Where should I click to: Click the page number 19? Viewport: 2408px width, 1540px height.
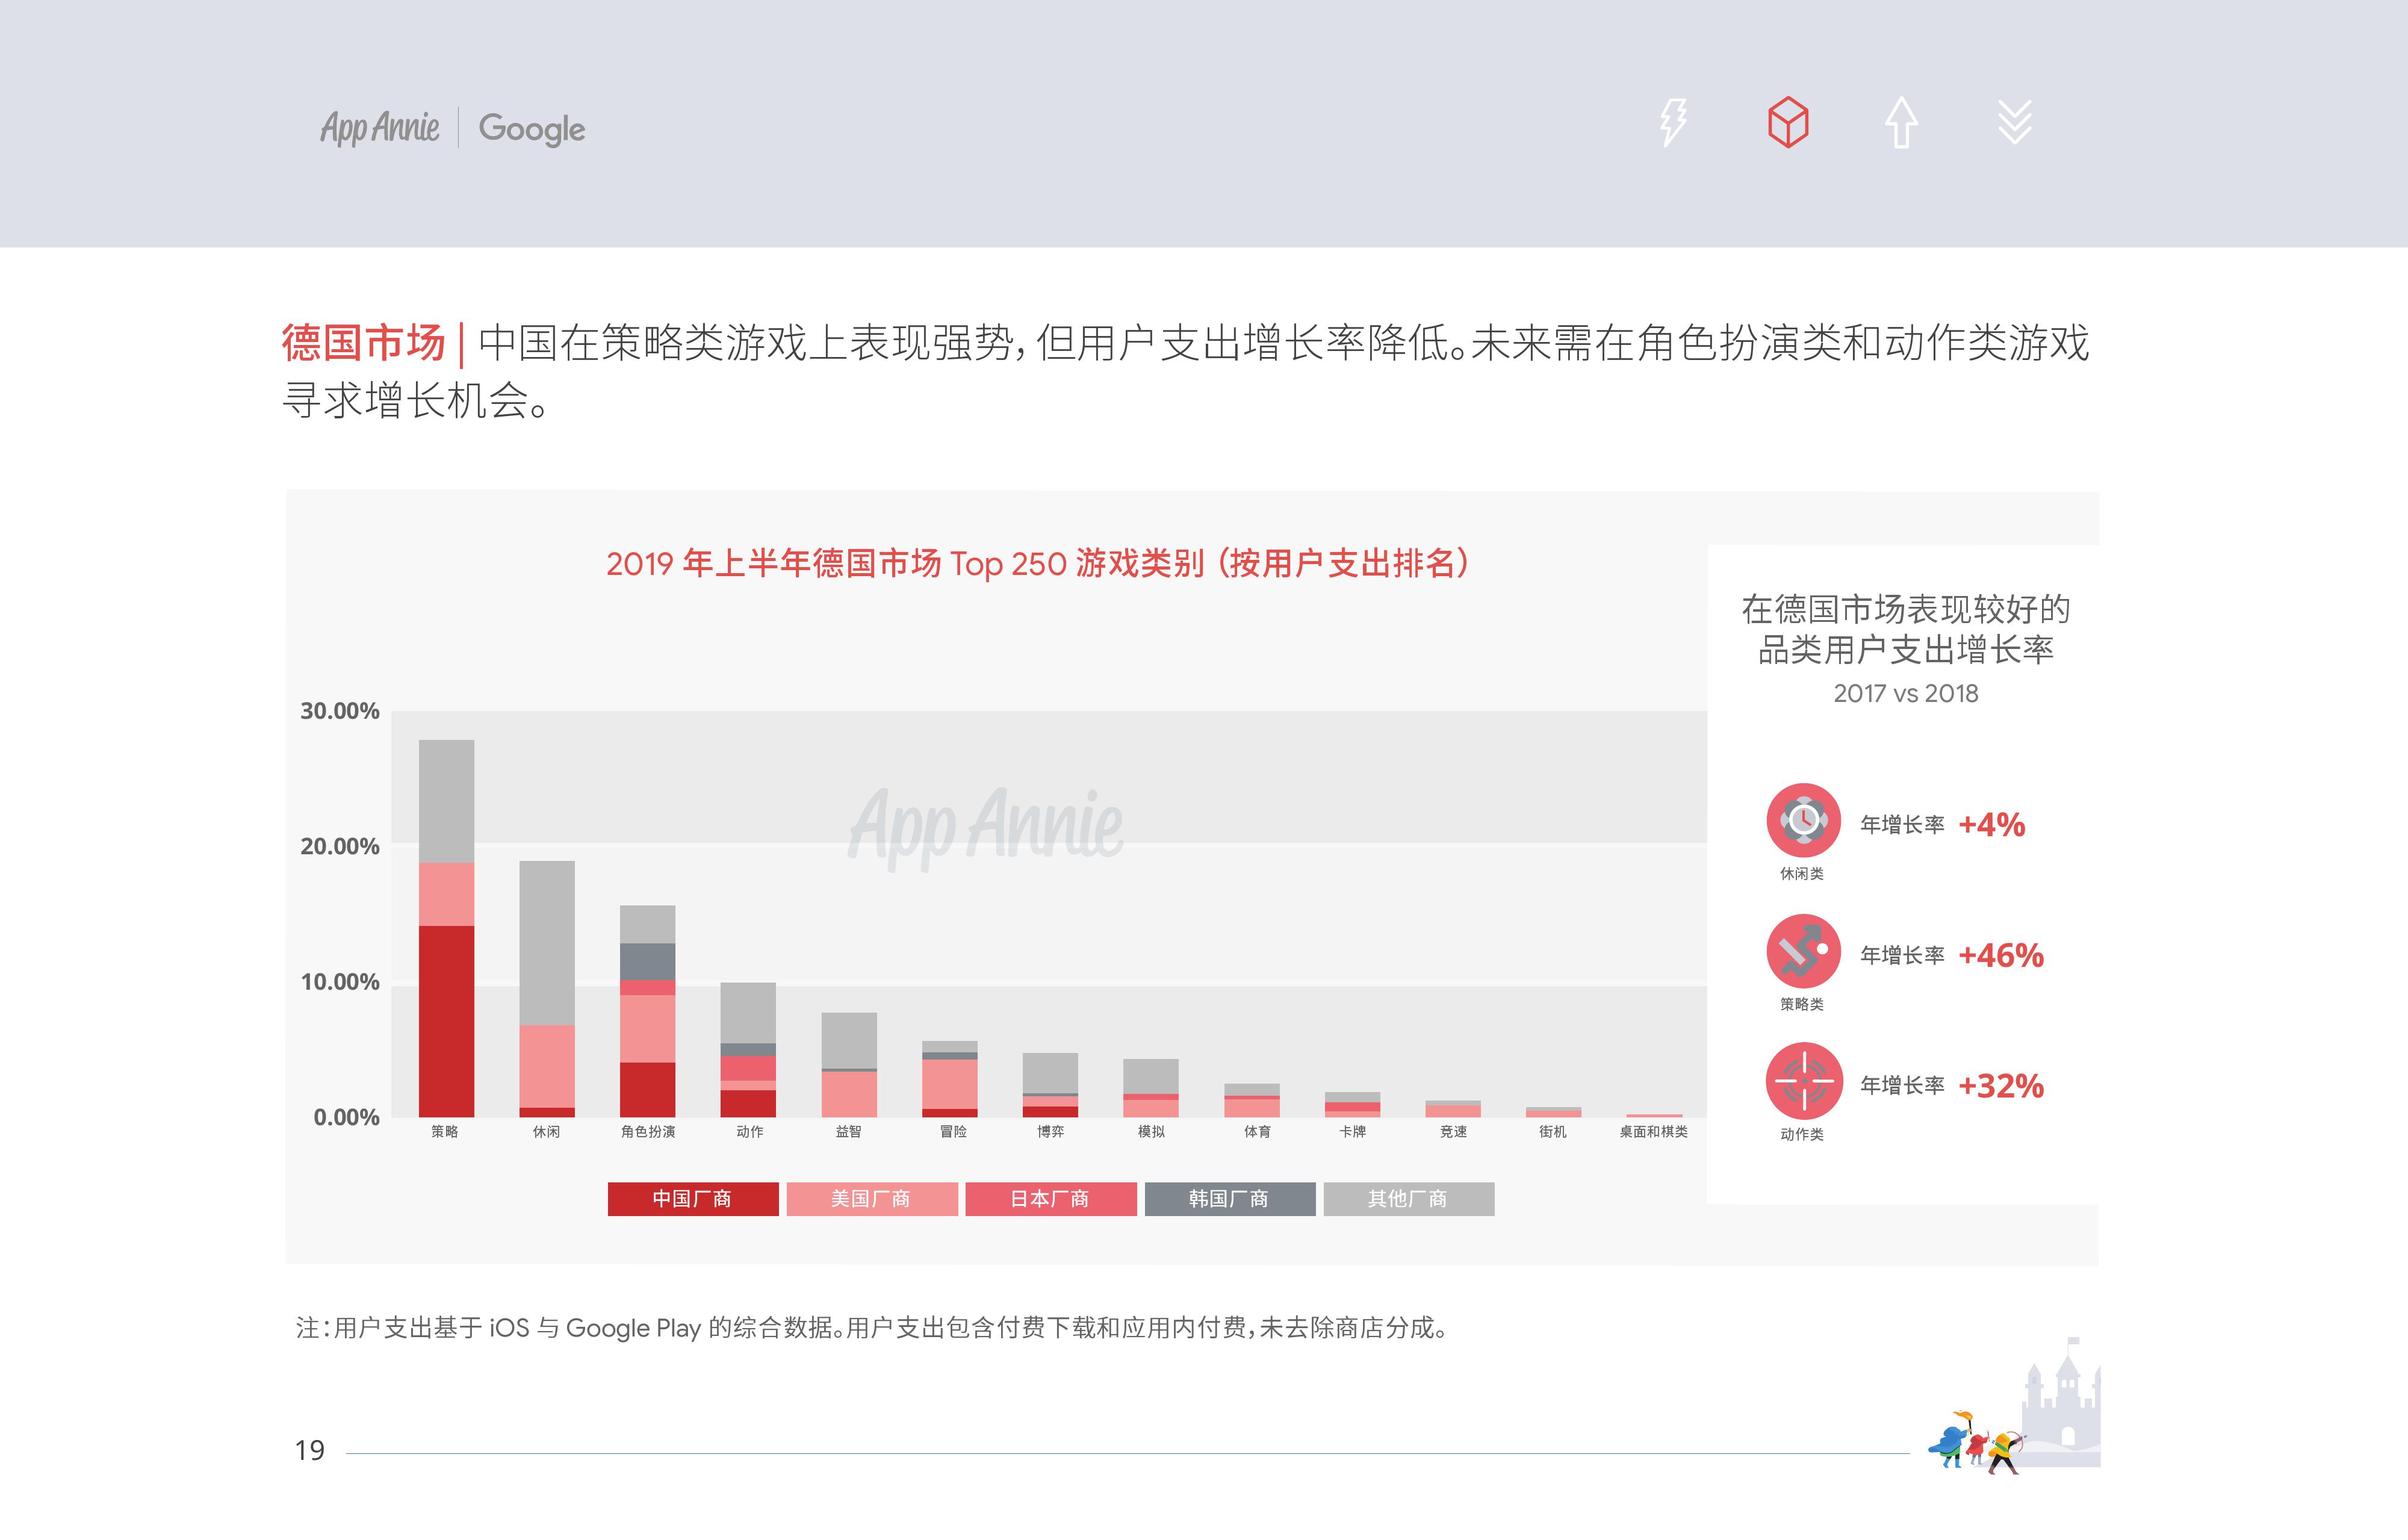(x=310, y=1450)
